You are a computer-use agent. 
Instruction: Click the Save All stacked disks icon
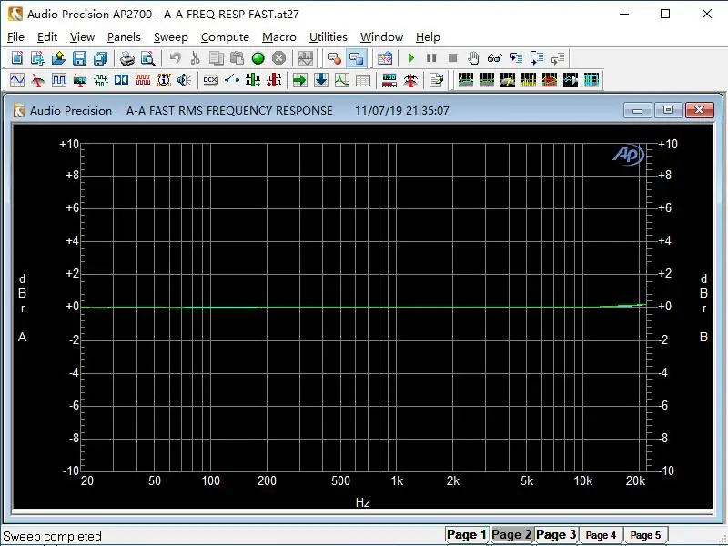click(100, 58)
